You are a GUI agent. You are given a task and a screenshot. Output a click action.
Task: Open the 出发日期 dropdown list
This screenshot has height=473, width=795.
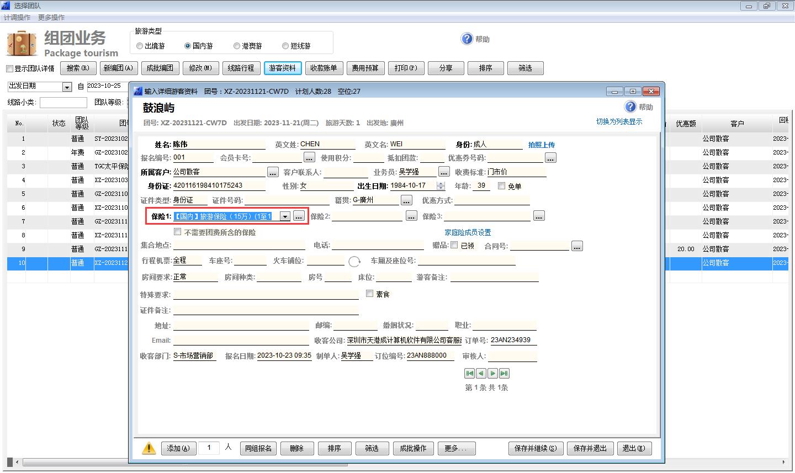pos(67,87)
